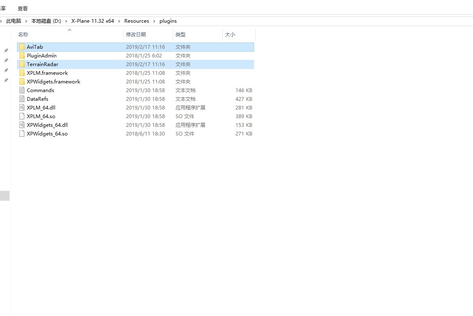Screen dimensions: 473x316
Task: Click the 2018/1/25 6:02 date cell
Action: coord(144,56)
